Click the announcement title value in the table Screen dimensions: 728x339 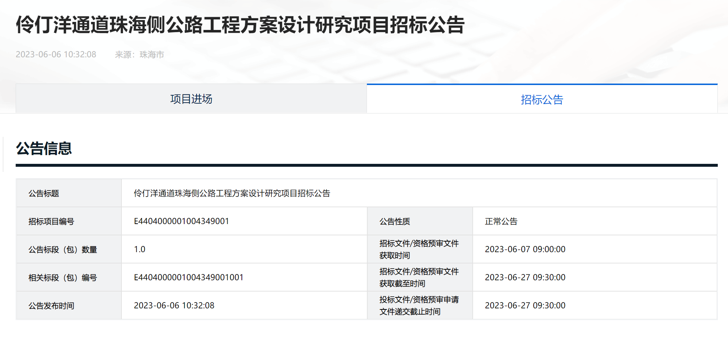point(232,193)
